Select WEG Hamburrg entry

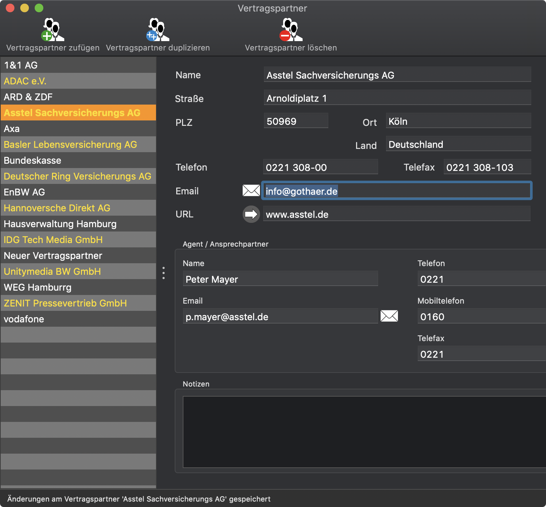(x=78, y=287)
